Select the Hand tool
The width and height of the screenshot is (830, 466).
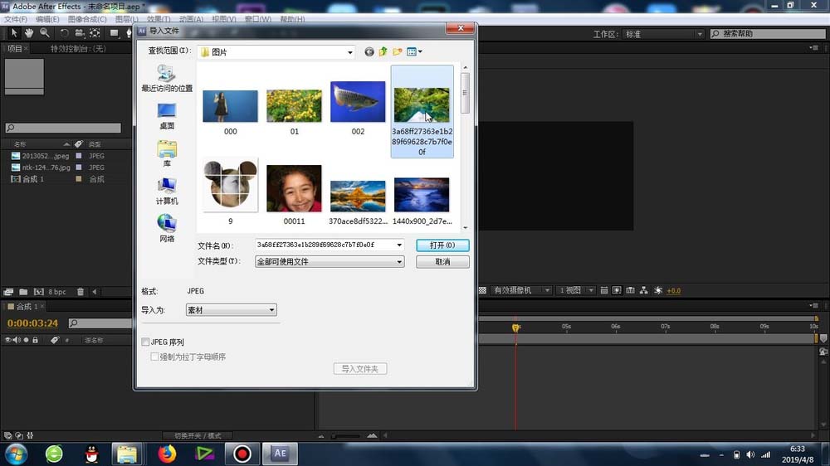pyautogui.click(x=29, y=33)
